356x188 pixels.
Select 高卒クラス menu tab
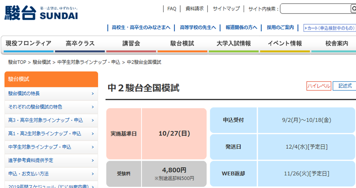click(x=80, y=44)
